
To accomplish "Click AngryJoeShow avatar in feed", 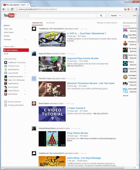I will coord(34,54).
